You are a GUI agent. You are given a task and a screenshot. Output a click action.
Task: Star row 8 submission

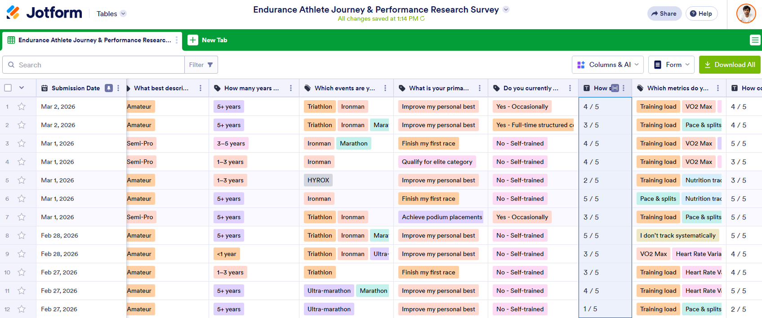tap(22, 235)
